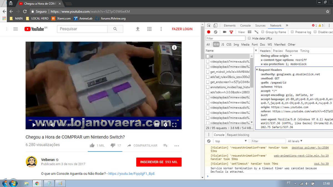333x187 pixels.
Task: Click the red error count indicator
Action: (314, 25)
